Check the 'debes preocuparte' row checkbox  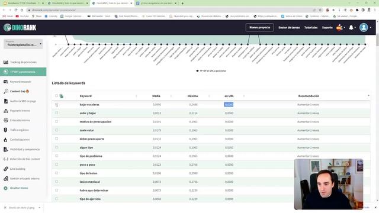click(57, 138)
